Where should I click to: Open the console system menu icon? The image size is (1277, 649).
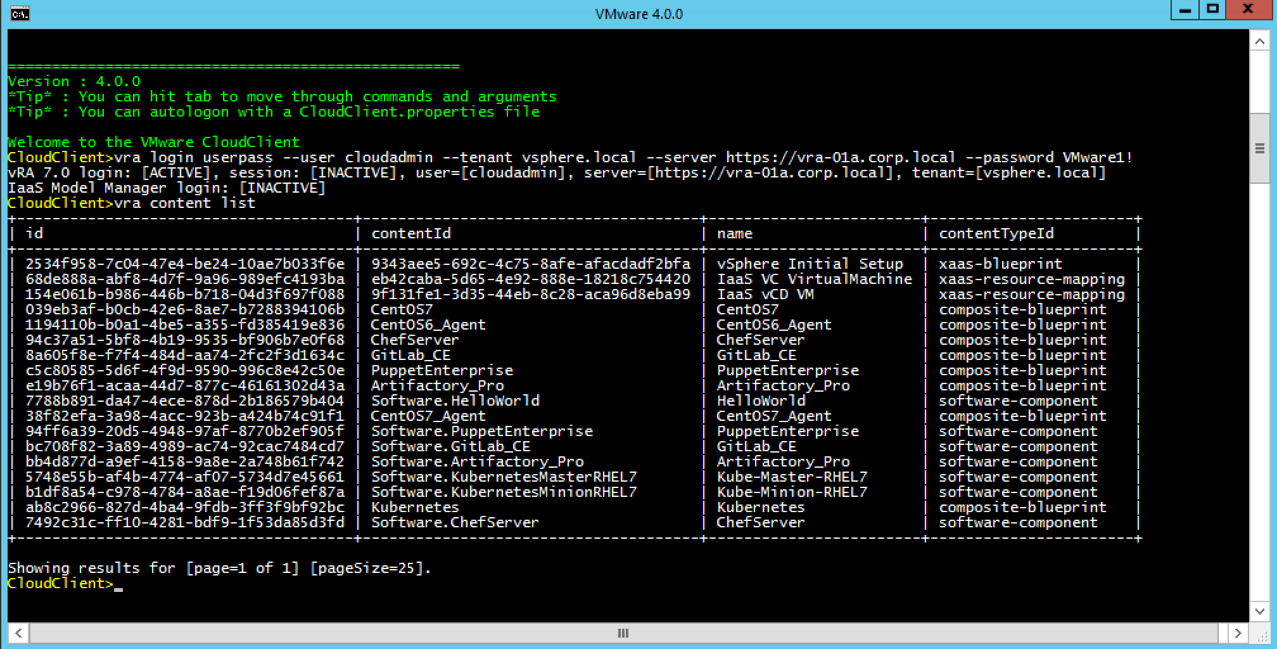point(20,13)
